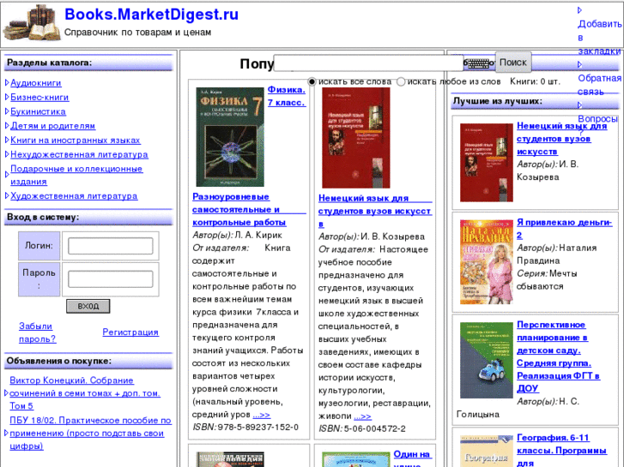Click arrow bullet before Детям и родителям
624x467 pixels.
[7, 126]
